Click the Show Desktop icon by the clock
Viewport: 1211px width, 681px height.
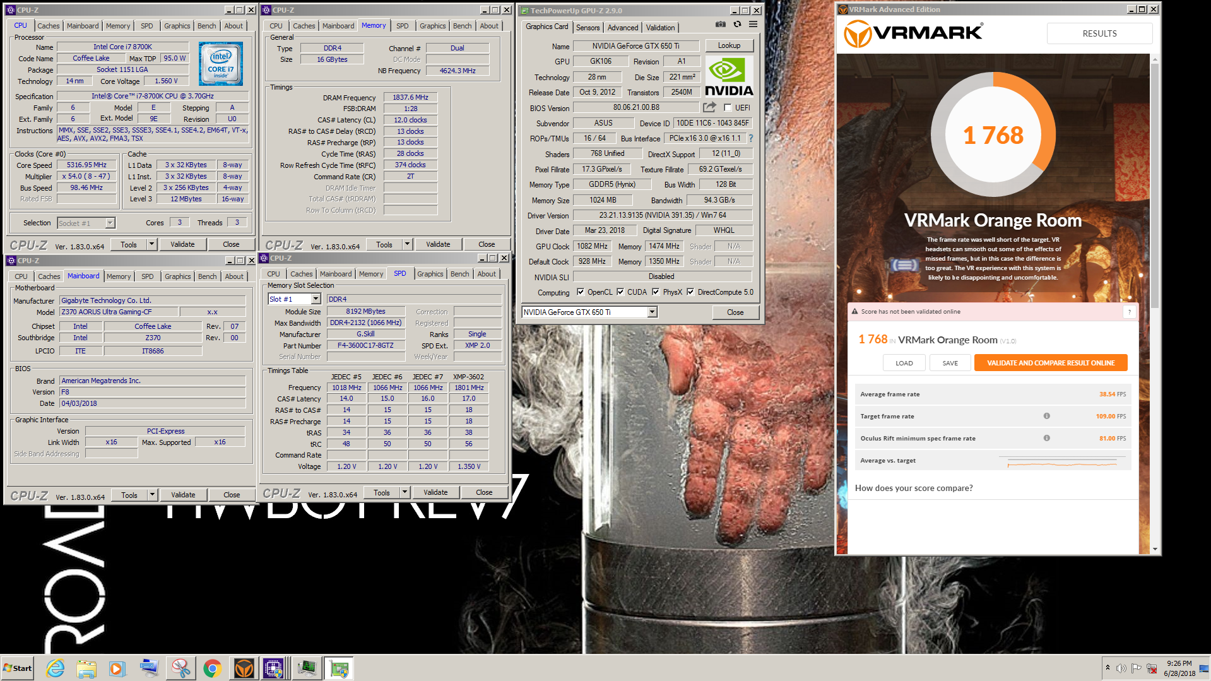point(1204,668)
